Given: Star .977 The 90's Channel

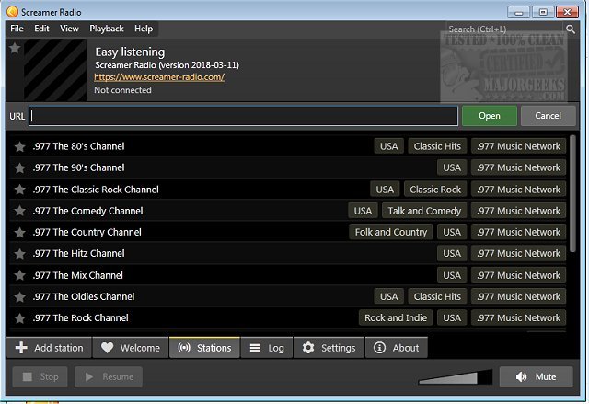Looking at the screenshot, I should coord(19,167).
